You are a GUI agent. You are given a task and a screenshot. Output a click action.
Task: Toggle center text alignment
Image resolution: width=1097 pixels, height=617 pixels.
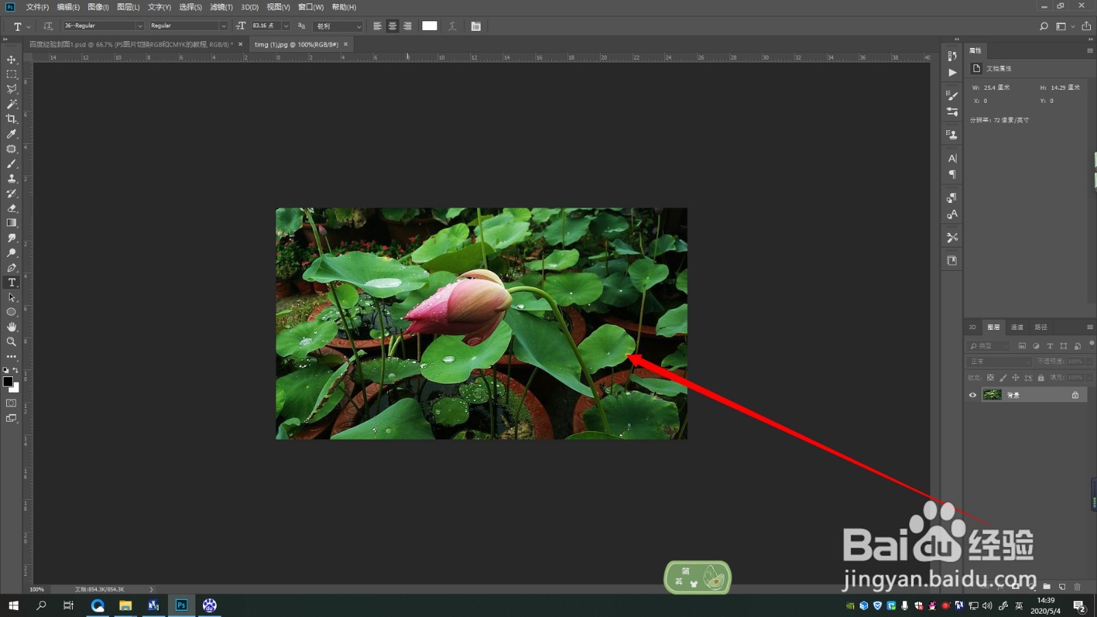click(x=392, y=26)
